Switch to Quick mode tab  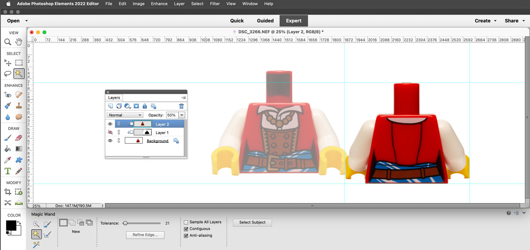[x=237, y=21]
